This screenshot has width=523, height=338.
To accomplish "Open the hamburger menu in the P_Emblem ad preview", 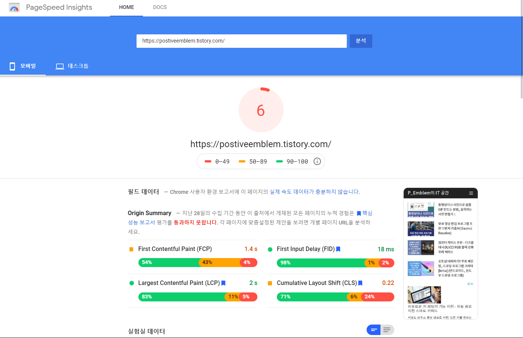I will [x=471, y=193].
